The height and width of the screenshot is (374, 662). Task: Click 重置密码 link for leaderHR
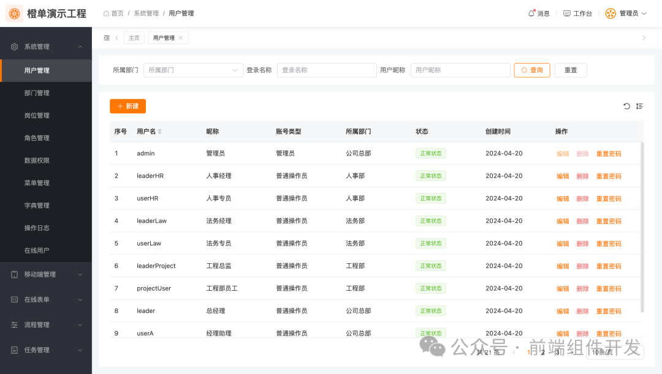tap(608, 176)
